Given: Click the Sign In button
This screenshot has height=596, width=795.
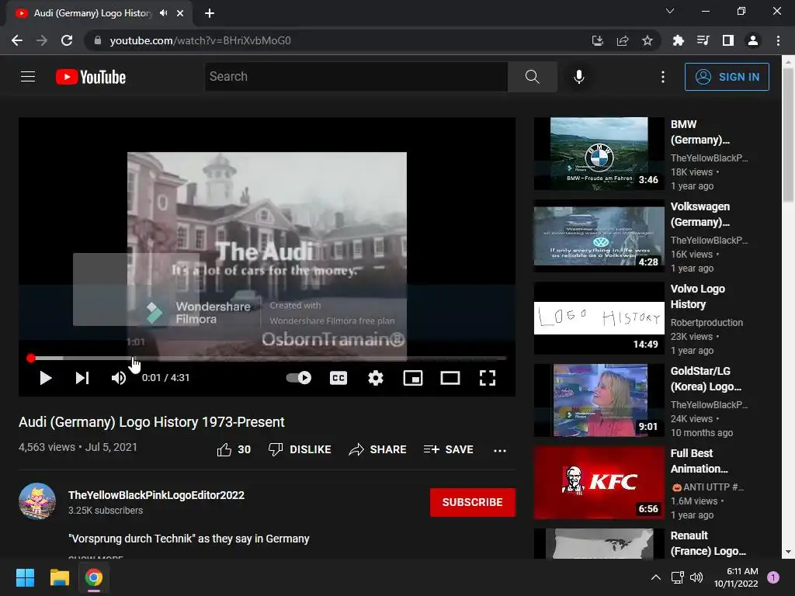Looking at the screenshot, I should pyautogui.click(x=727, y=77).
